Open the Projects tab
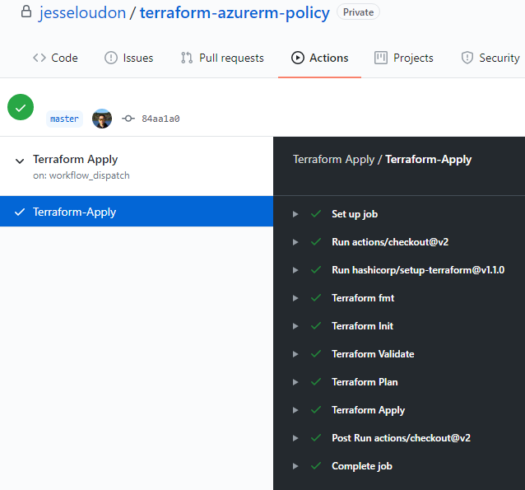The image size is (525, 490). tap(403, 58)
